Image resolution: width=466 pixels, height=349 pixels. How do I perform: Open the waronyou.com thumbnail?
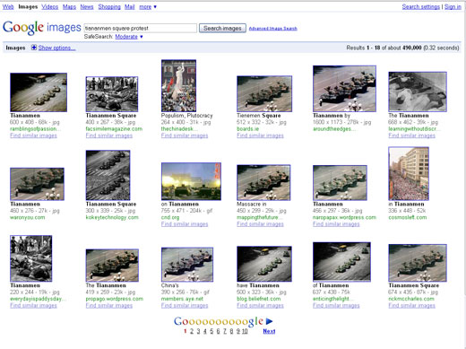[37, 184]
